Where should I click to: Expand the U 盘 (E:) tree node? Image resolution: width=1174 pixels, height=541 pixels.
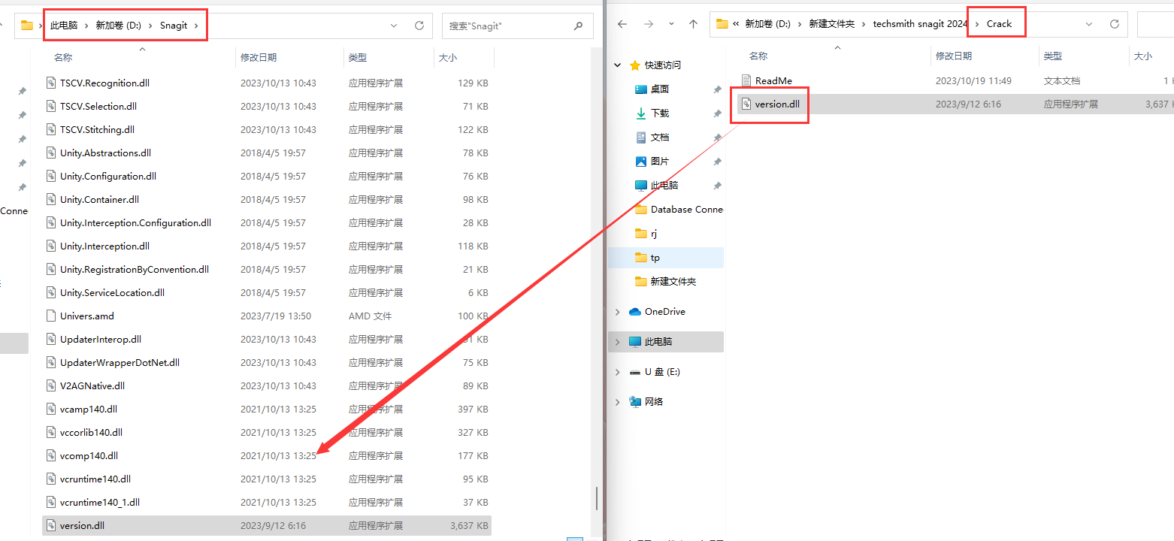(618, 371)
